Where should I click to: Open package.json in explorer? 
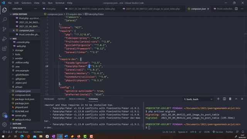pyautogui.click(x=22, y=103)
